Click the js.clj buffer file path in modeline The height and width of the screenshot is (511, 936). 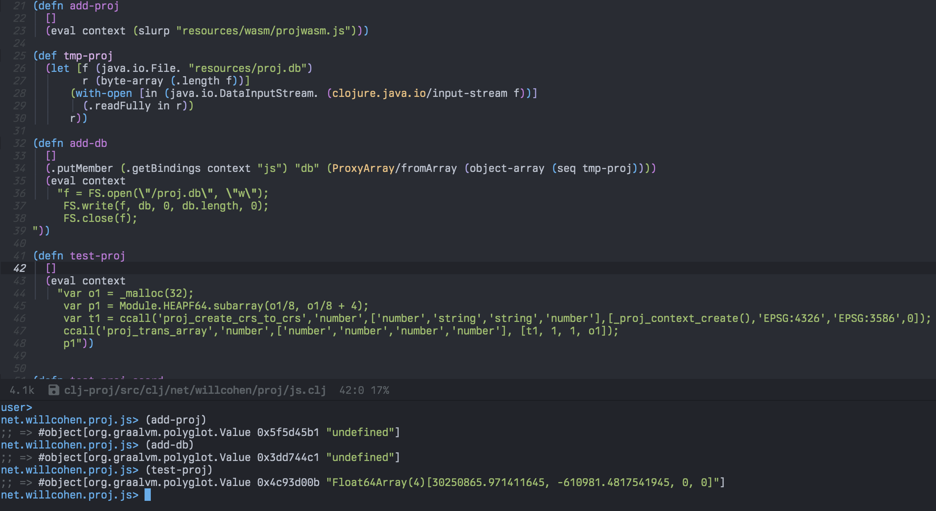(195, 390)
